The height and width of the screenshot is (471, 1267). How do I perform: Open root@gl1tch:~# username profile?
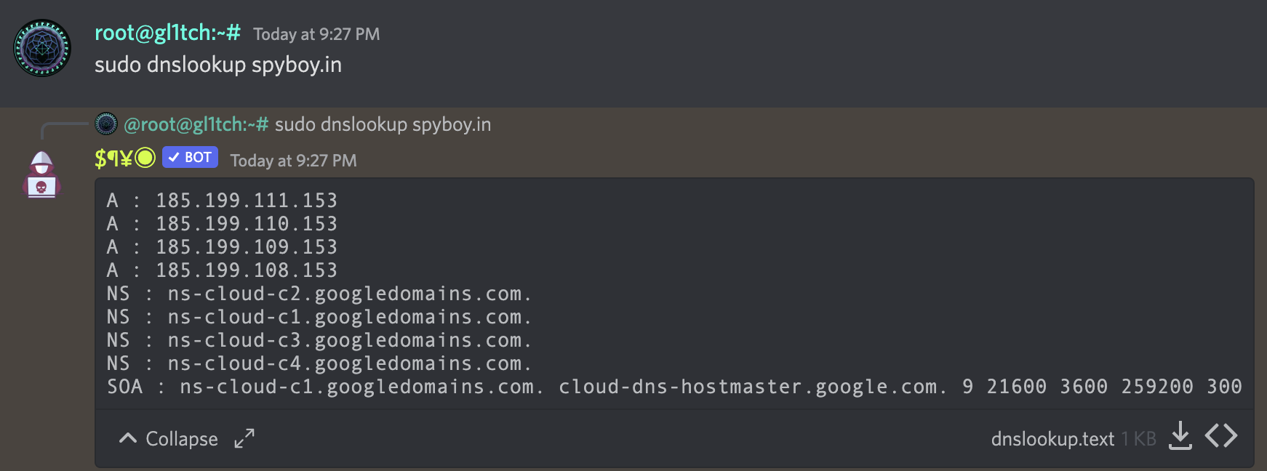(167, 33)
